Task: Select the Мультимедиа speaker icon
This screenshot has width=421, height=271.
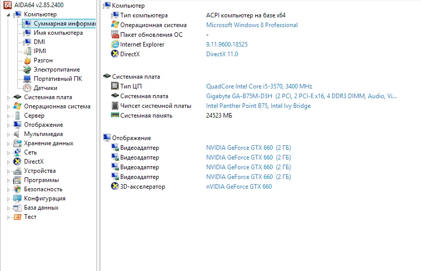Action: pos(17,134)
